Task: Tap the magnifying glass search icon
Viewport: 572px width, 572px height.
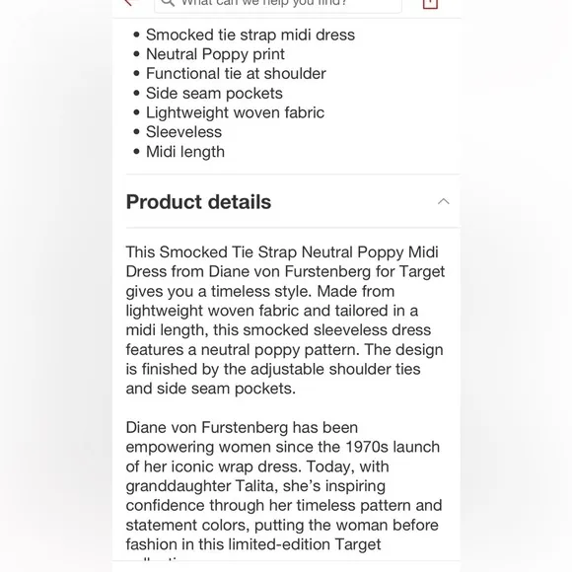Action: pos(168,3)
